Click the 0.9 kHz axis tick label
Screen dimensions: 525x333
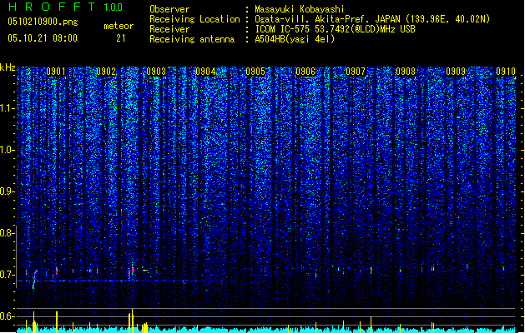coord(8,191)
